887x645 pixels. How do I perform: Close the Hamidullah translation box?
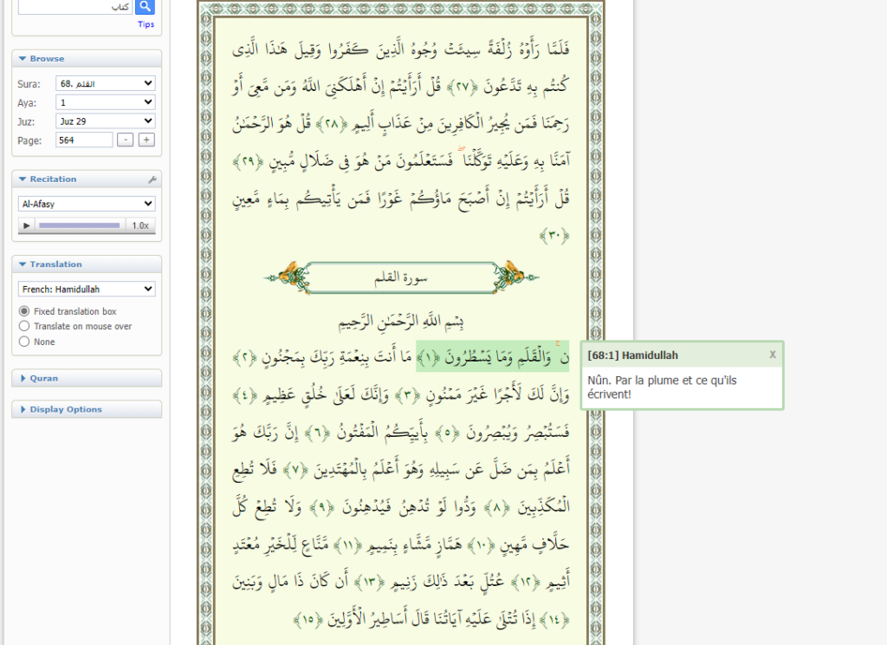pyautogui.click(x=772, y=355)
